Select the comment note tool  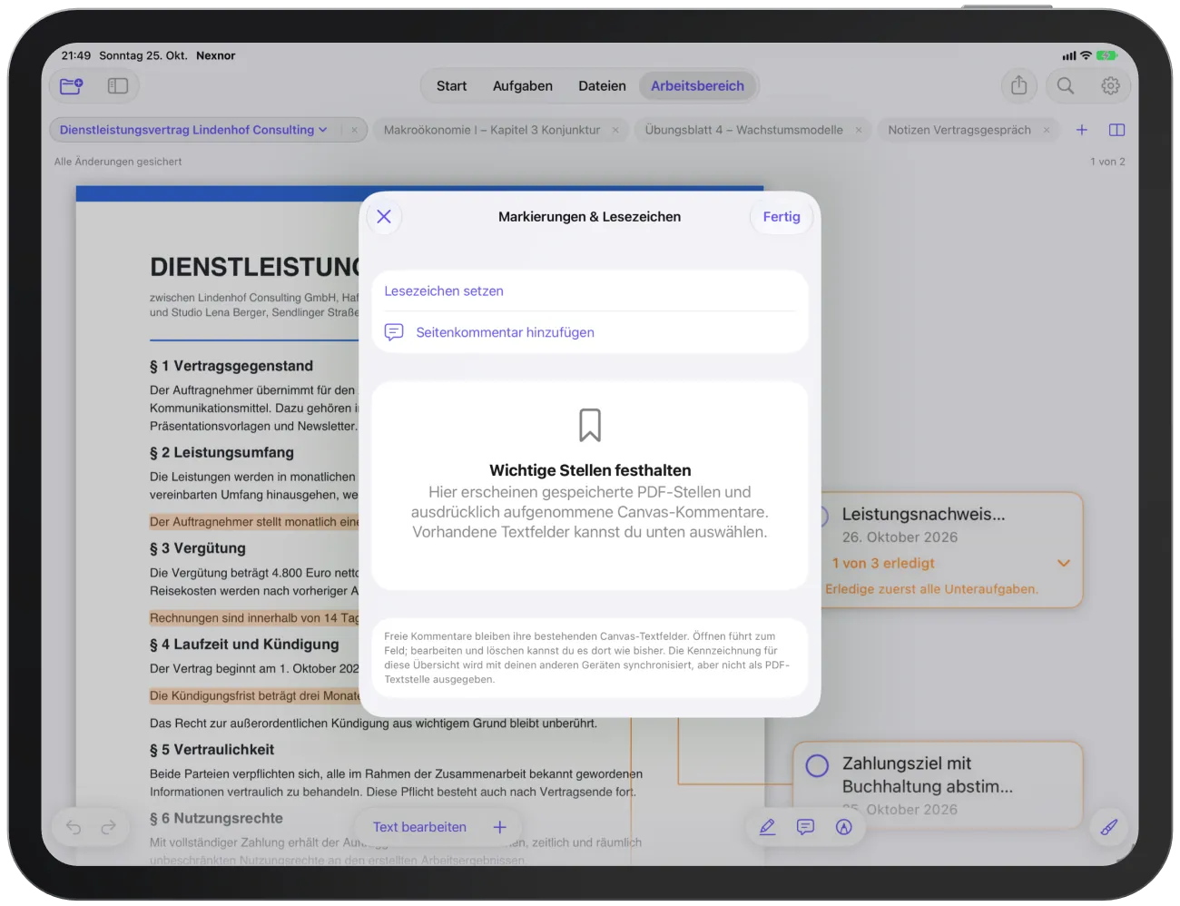[805, 827]
